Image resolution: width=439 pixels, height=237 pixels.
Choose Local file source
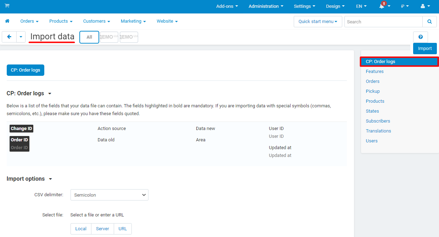point(81,229)
